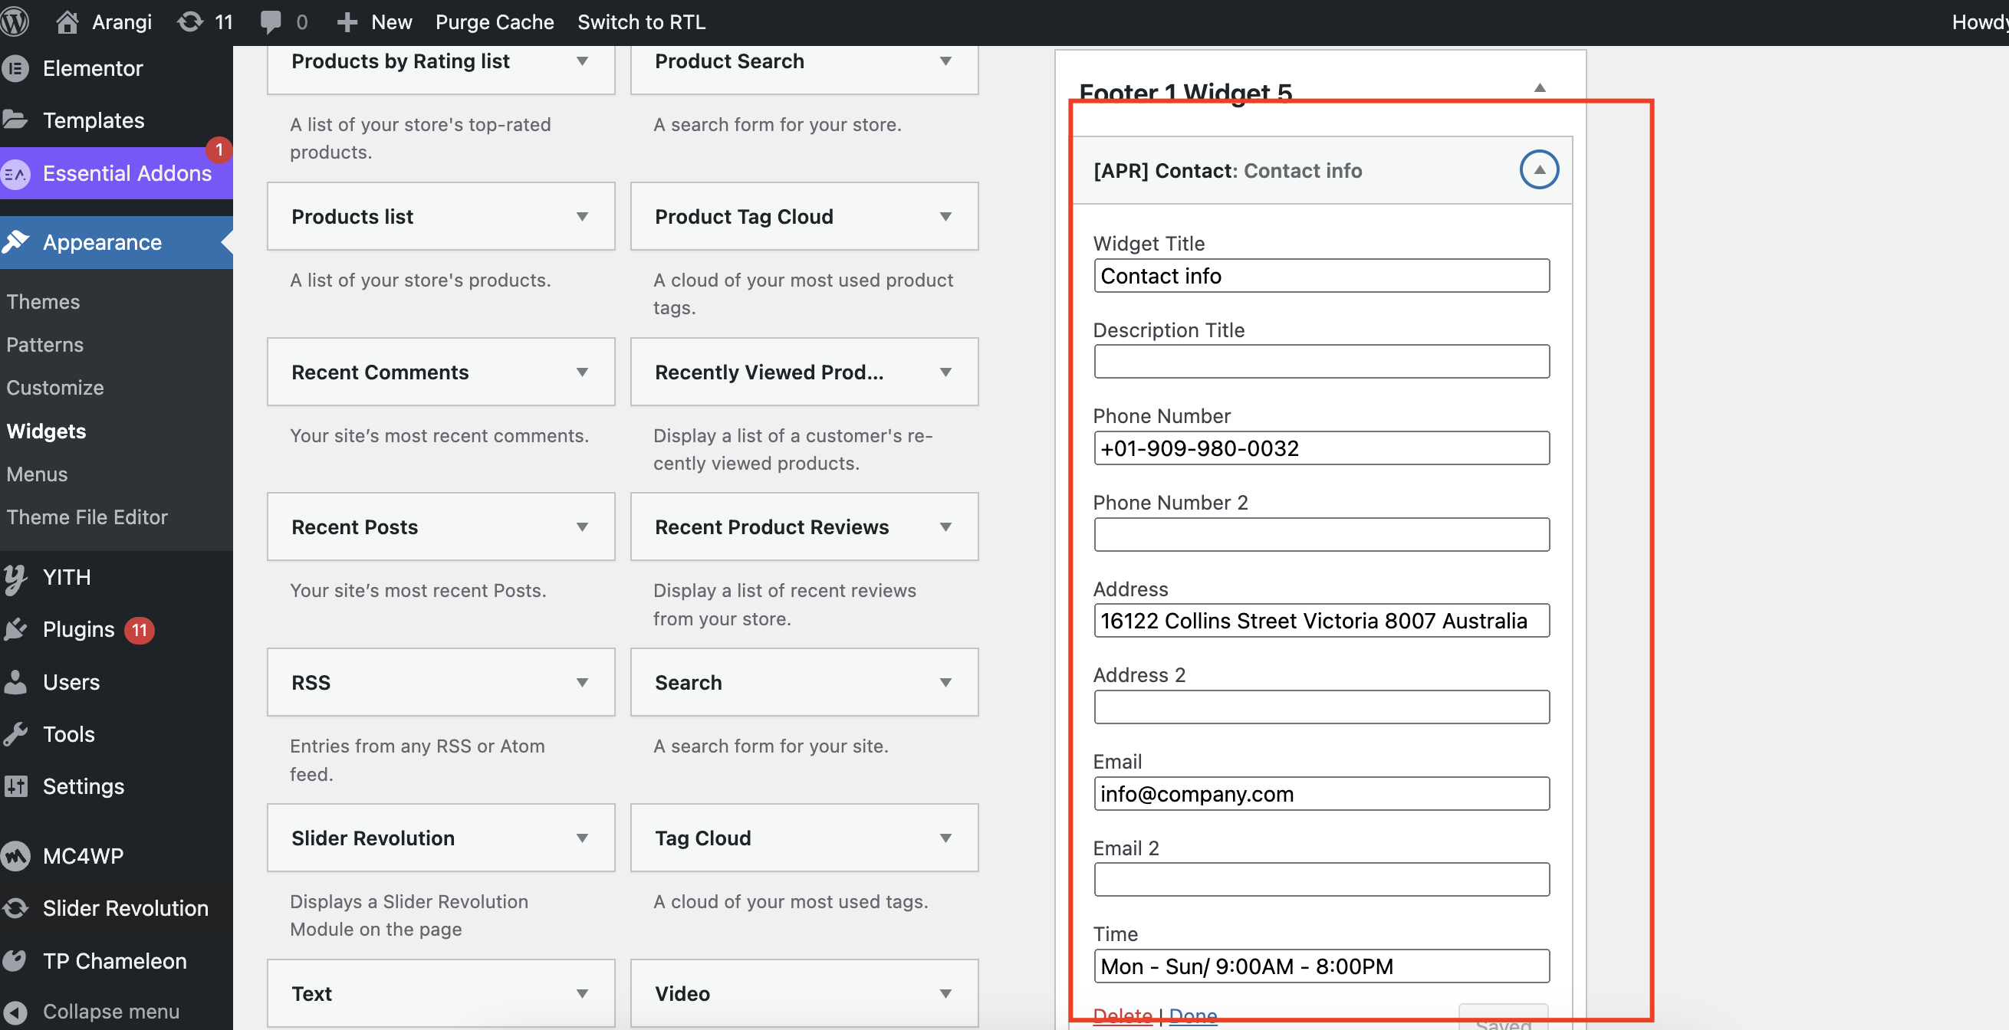
Task: Click the MC4WP sidebar icon
Action: (x=15, y=856)
